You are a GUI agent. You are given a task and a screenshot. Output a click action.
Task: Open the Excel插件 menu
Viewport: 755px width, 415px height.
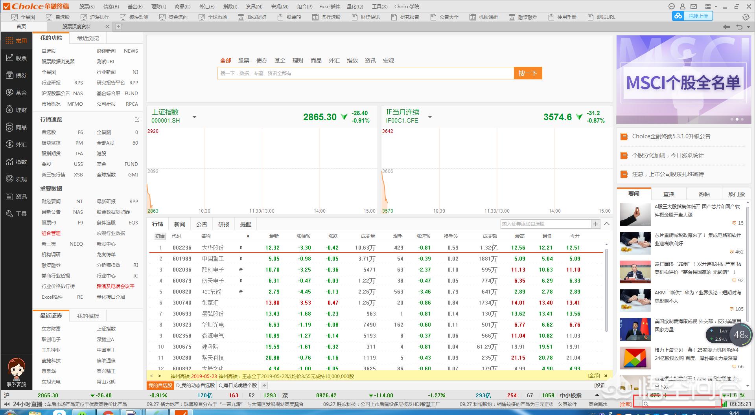[x=330, y=6]
